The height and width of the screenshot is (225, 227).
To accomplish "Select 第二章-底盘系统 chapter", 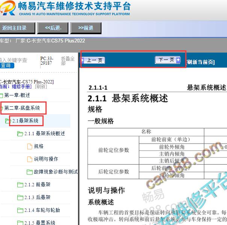I will (x=22, y=108).
